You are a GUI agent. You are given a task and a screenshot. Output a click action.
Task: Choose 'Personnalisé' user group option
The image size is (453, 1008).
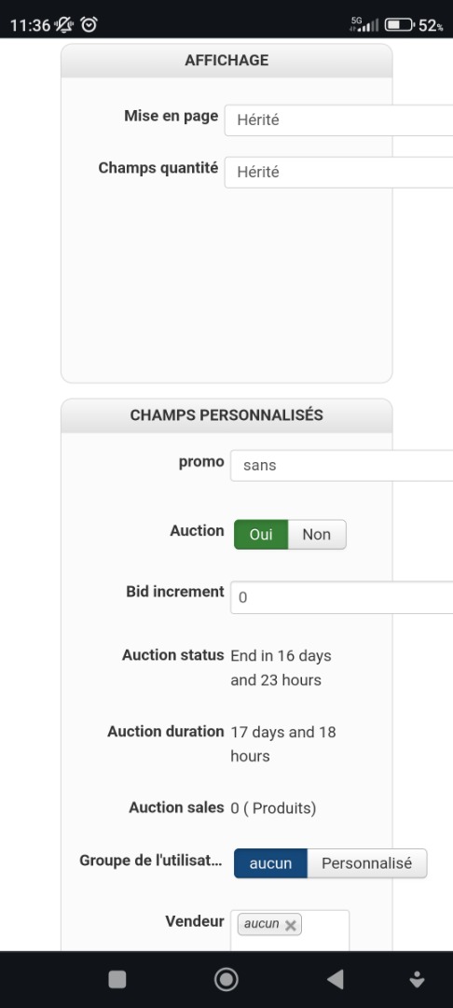[366, 863]
